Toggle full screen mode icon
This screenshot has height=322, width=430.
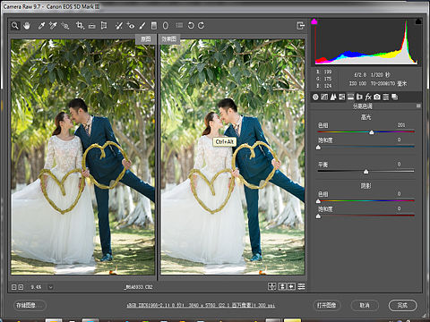pos(300,26)
